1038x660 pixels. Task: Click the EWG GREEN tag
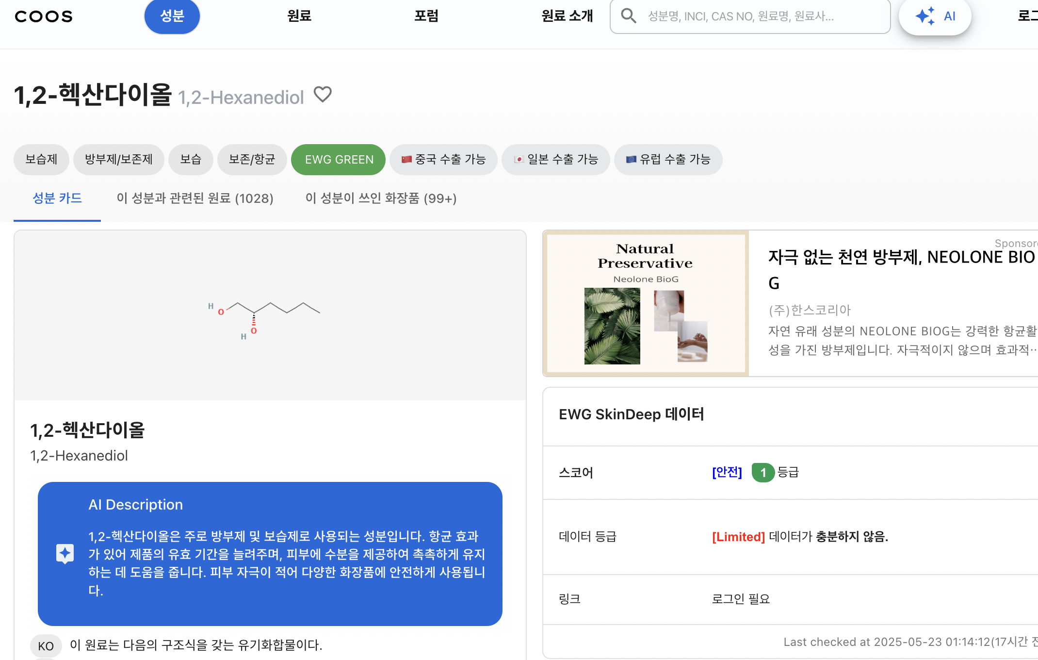click(x=339, y=160)
